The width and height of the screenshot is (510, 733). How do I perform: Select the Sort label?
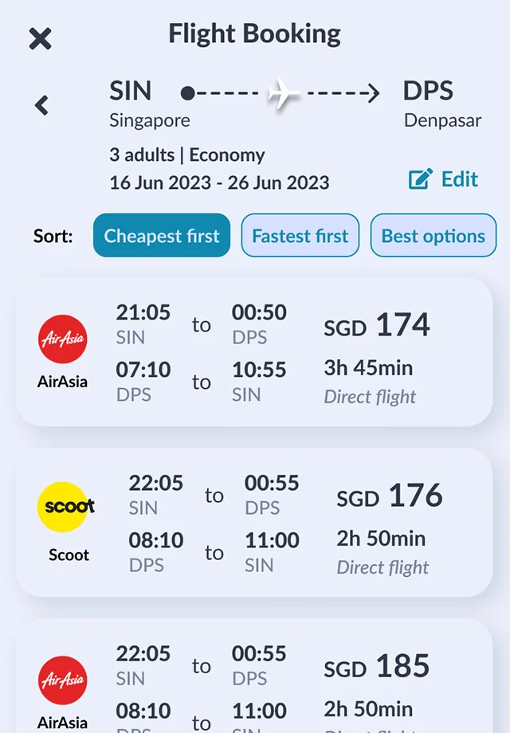[53, 235]
